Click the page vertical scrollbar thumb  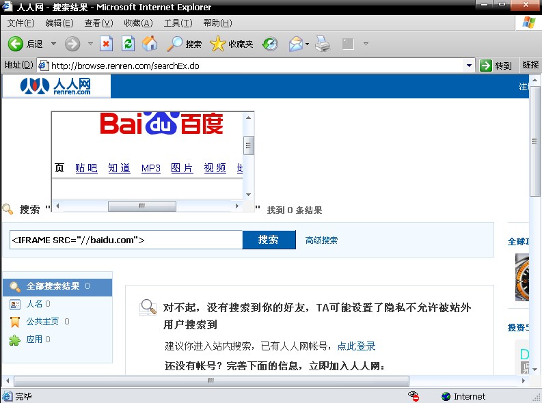point(534,141)
